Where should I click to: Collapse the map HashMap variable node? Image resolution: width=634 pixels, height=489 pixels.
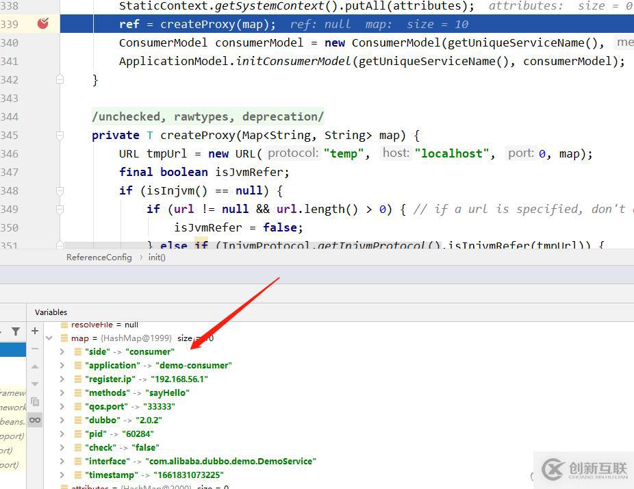click(x=49, y=338)
